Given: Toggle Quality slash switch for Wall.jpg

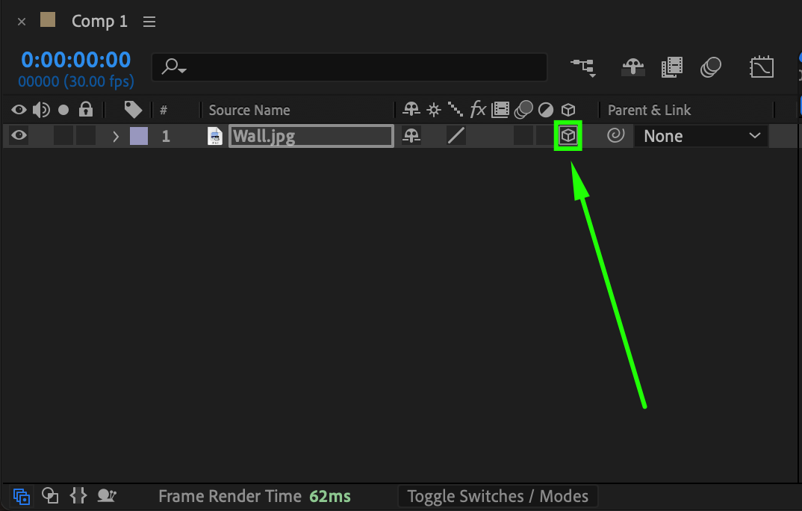Looking at the screenshot, I should coord(456,135).
